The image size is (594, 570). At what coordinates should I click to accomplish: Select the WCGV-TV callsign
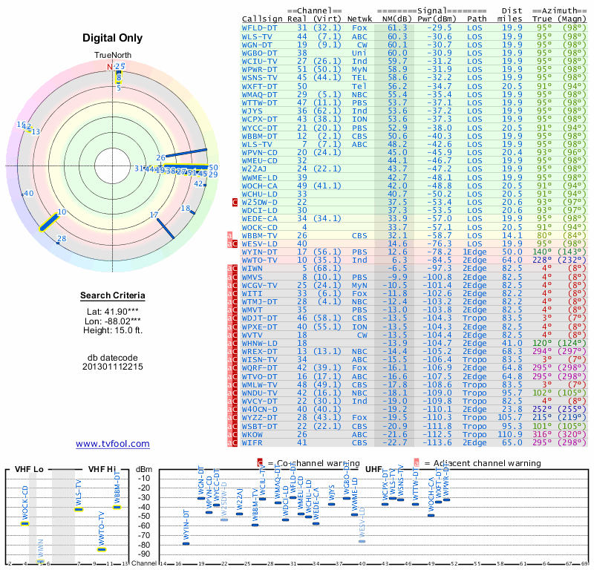[259, 285]
